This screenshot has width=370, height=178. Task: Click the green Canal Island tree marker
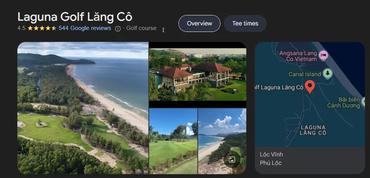pyautogui.click(x=328, y=73)
